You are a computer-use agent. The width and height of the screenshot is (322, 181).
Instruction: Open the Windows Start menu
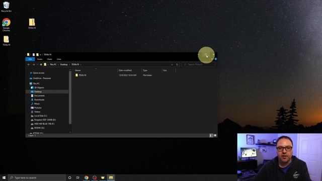(x=4, y=177)
